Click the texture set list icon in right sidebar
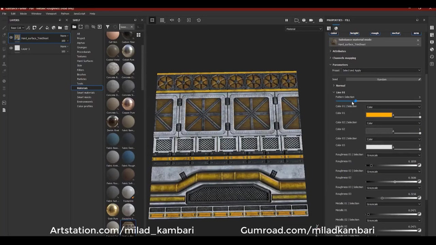The image size is (436, 245). point(431,28)
